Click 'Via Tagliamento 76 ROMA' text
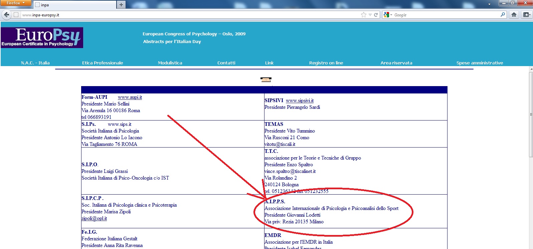533x249 pixels. click(109, 144)
